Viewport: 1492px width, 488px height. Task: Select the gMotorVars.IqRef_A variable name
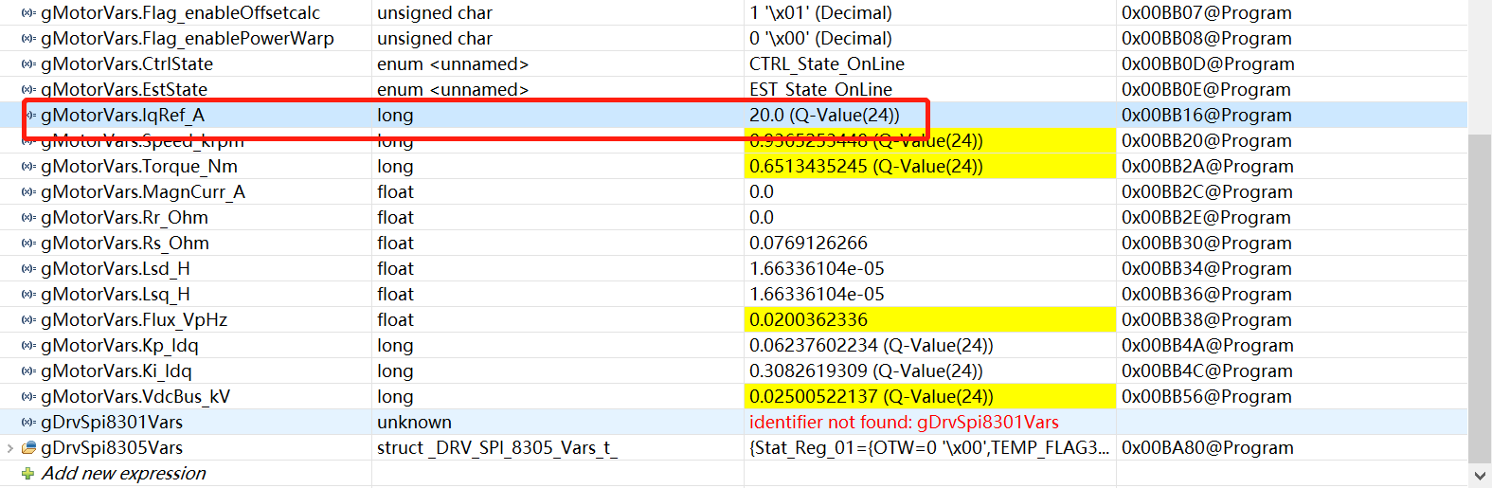[122, 115]
